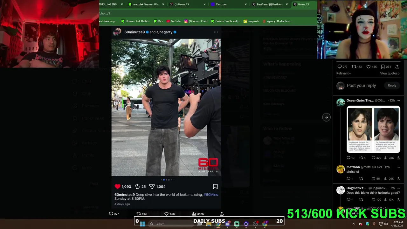Open View quotes link
The image size is (407, 229).
click(390, 73)
